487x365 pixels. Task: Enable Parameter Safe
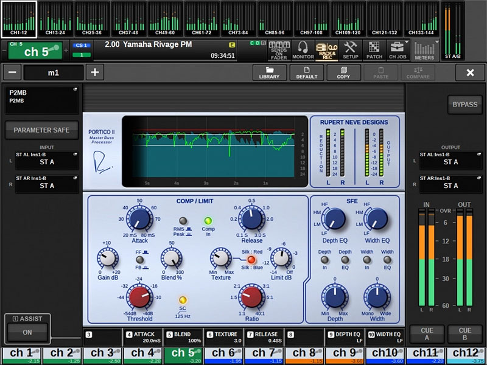point(41,130)
